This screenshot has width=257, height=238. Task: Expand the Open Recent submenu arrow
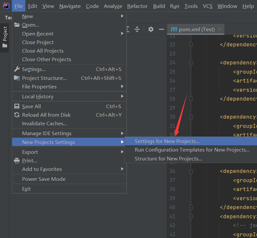[122, 34]
